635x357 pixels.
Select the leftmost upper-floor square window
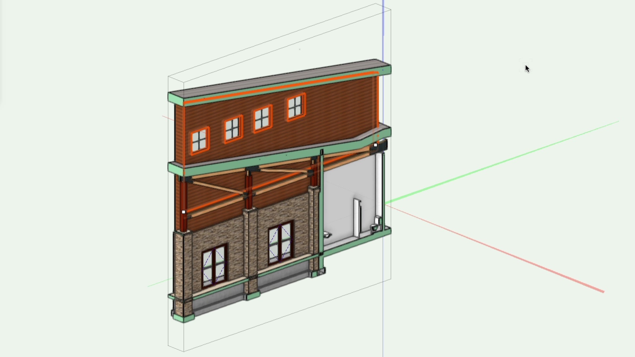(200, 141)
